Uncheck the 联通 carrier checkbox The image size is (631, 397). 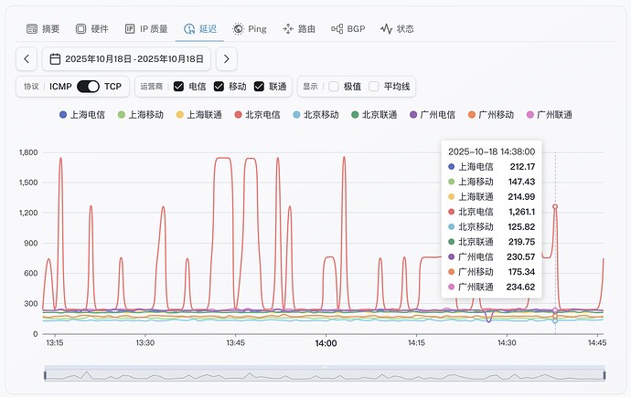click(259, 87)
